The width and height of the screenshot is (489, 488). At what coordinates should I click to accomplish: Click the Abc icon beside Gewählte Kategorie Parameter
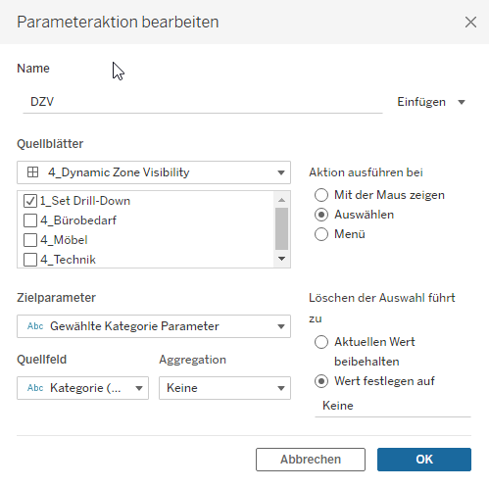(35, 326)
